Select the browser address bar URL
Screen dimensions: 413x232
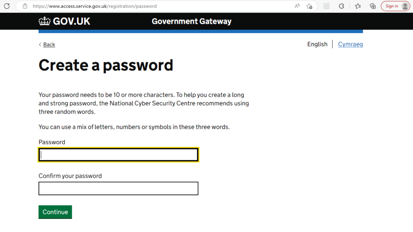[94, 6]
